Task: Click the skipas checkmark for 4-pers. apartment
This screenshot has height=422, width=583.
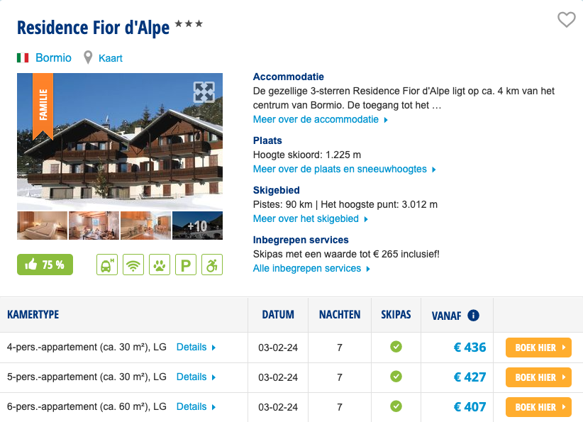Action: point(396,348)
